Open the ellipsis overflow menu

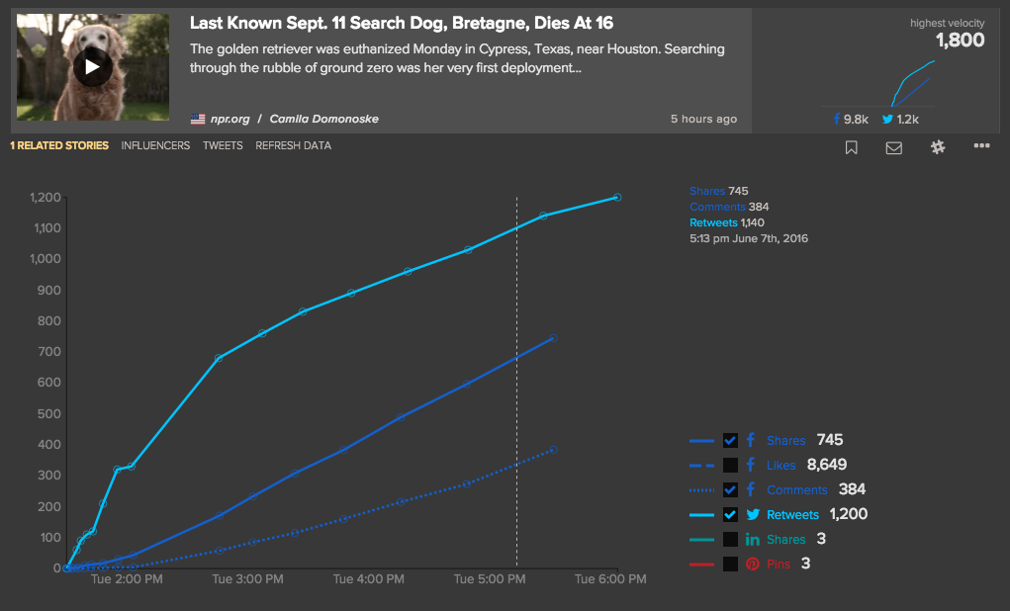(981, 145)
